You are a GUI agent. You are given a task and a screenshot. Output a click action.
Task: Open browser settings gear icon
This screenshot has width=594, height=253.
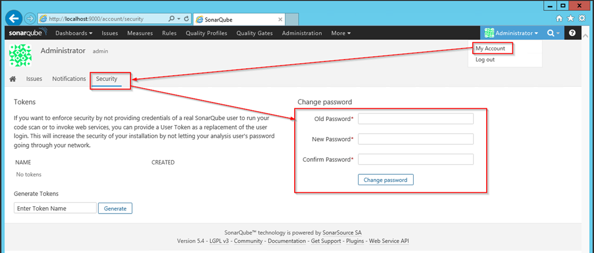coord(582,19)
